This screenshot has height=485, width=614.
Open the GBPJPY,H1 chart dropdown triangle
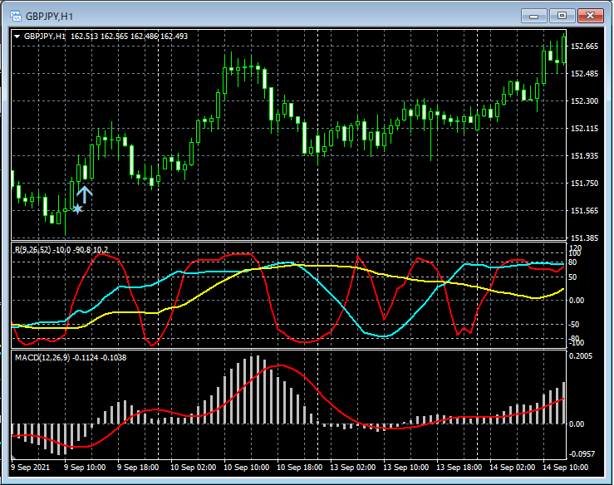(17, 36)
